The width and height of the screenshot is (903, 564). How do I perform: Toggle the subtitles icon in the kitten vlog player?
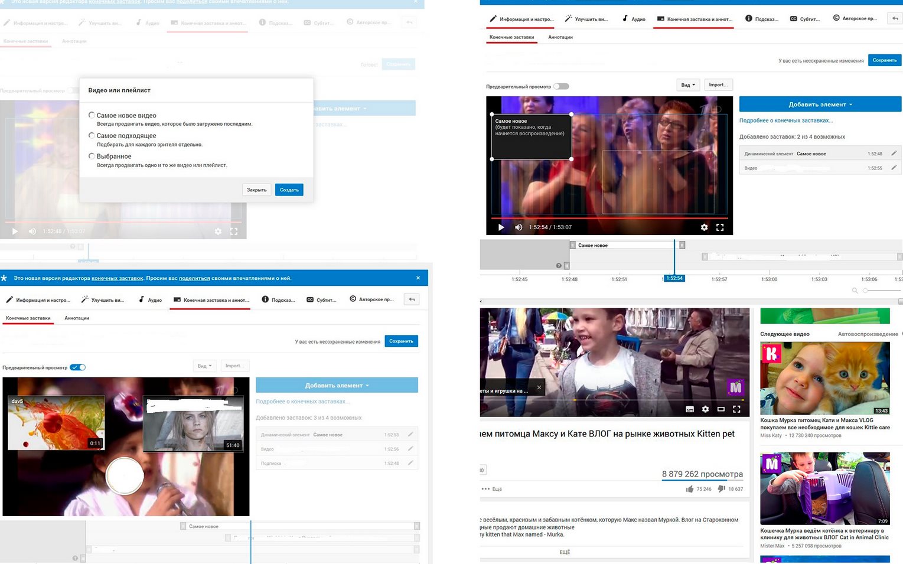click(689, 409)
